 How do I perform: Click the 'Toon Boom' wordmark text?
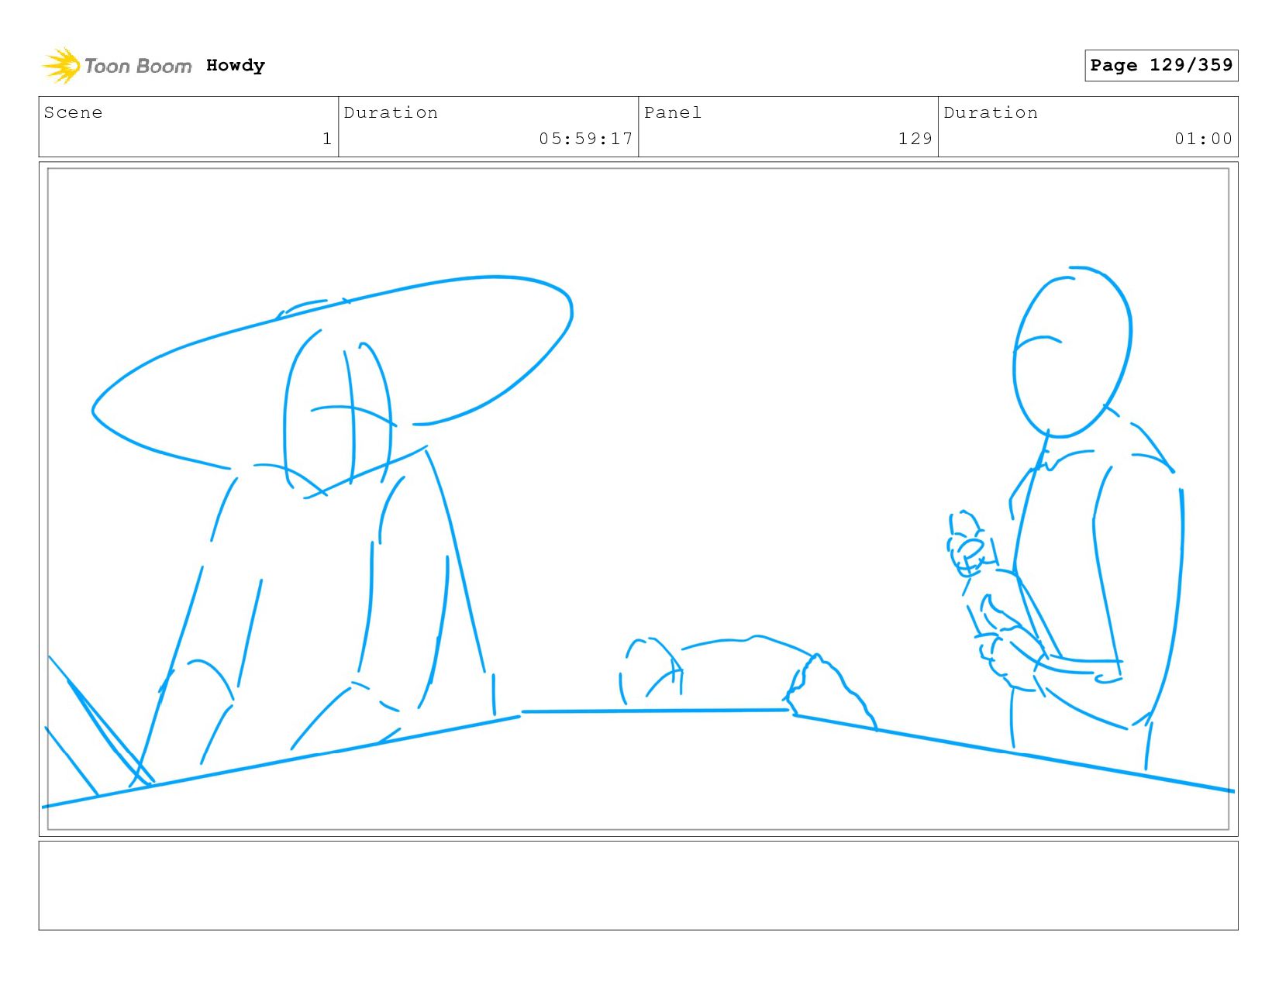tap(138, 66)
